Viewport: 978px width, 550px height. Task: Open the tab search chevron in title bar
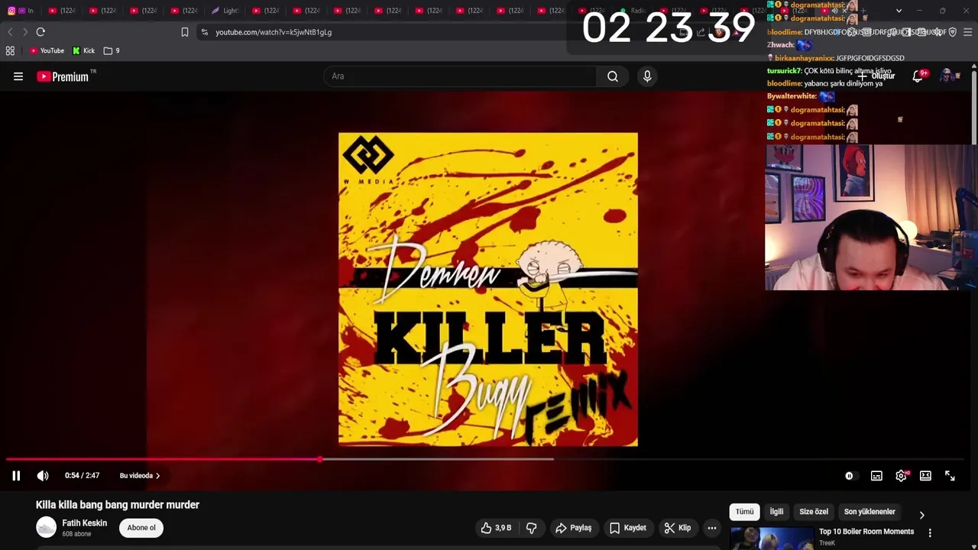click(899, 11)
